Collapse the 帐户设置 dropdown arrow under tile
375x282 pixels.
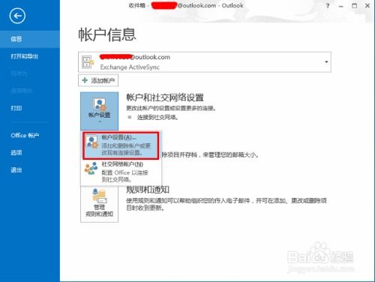[100, 121]
